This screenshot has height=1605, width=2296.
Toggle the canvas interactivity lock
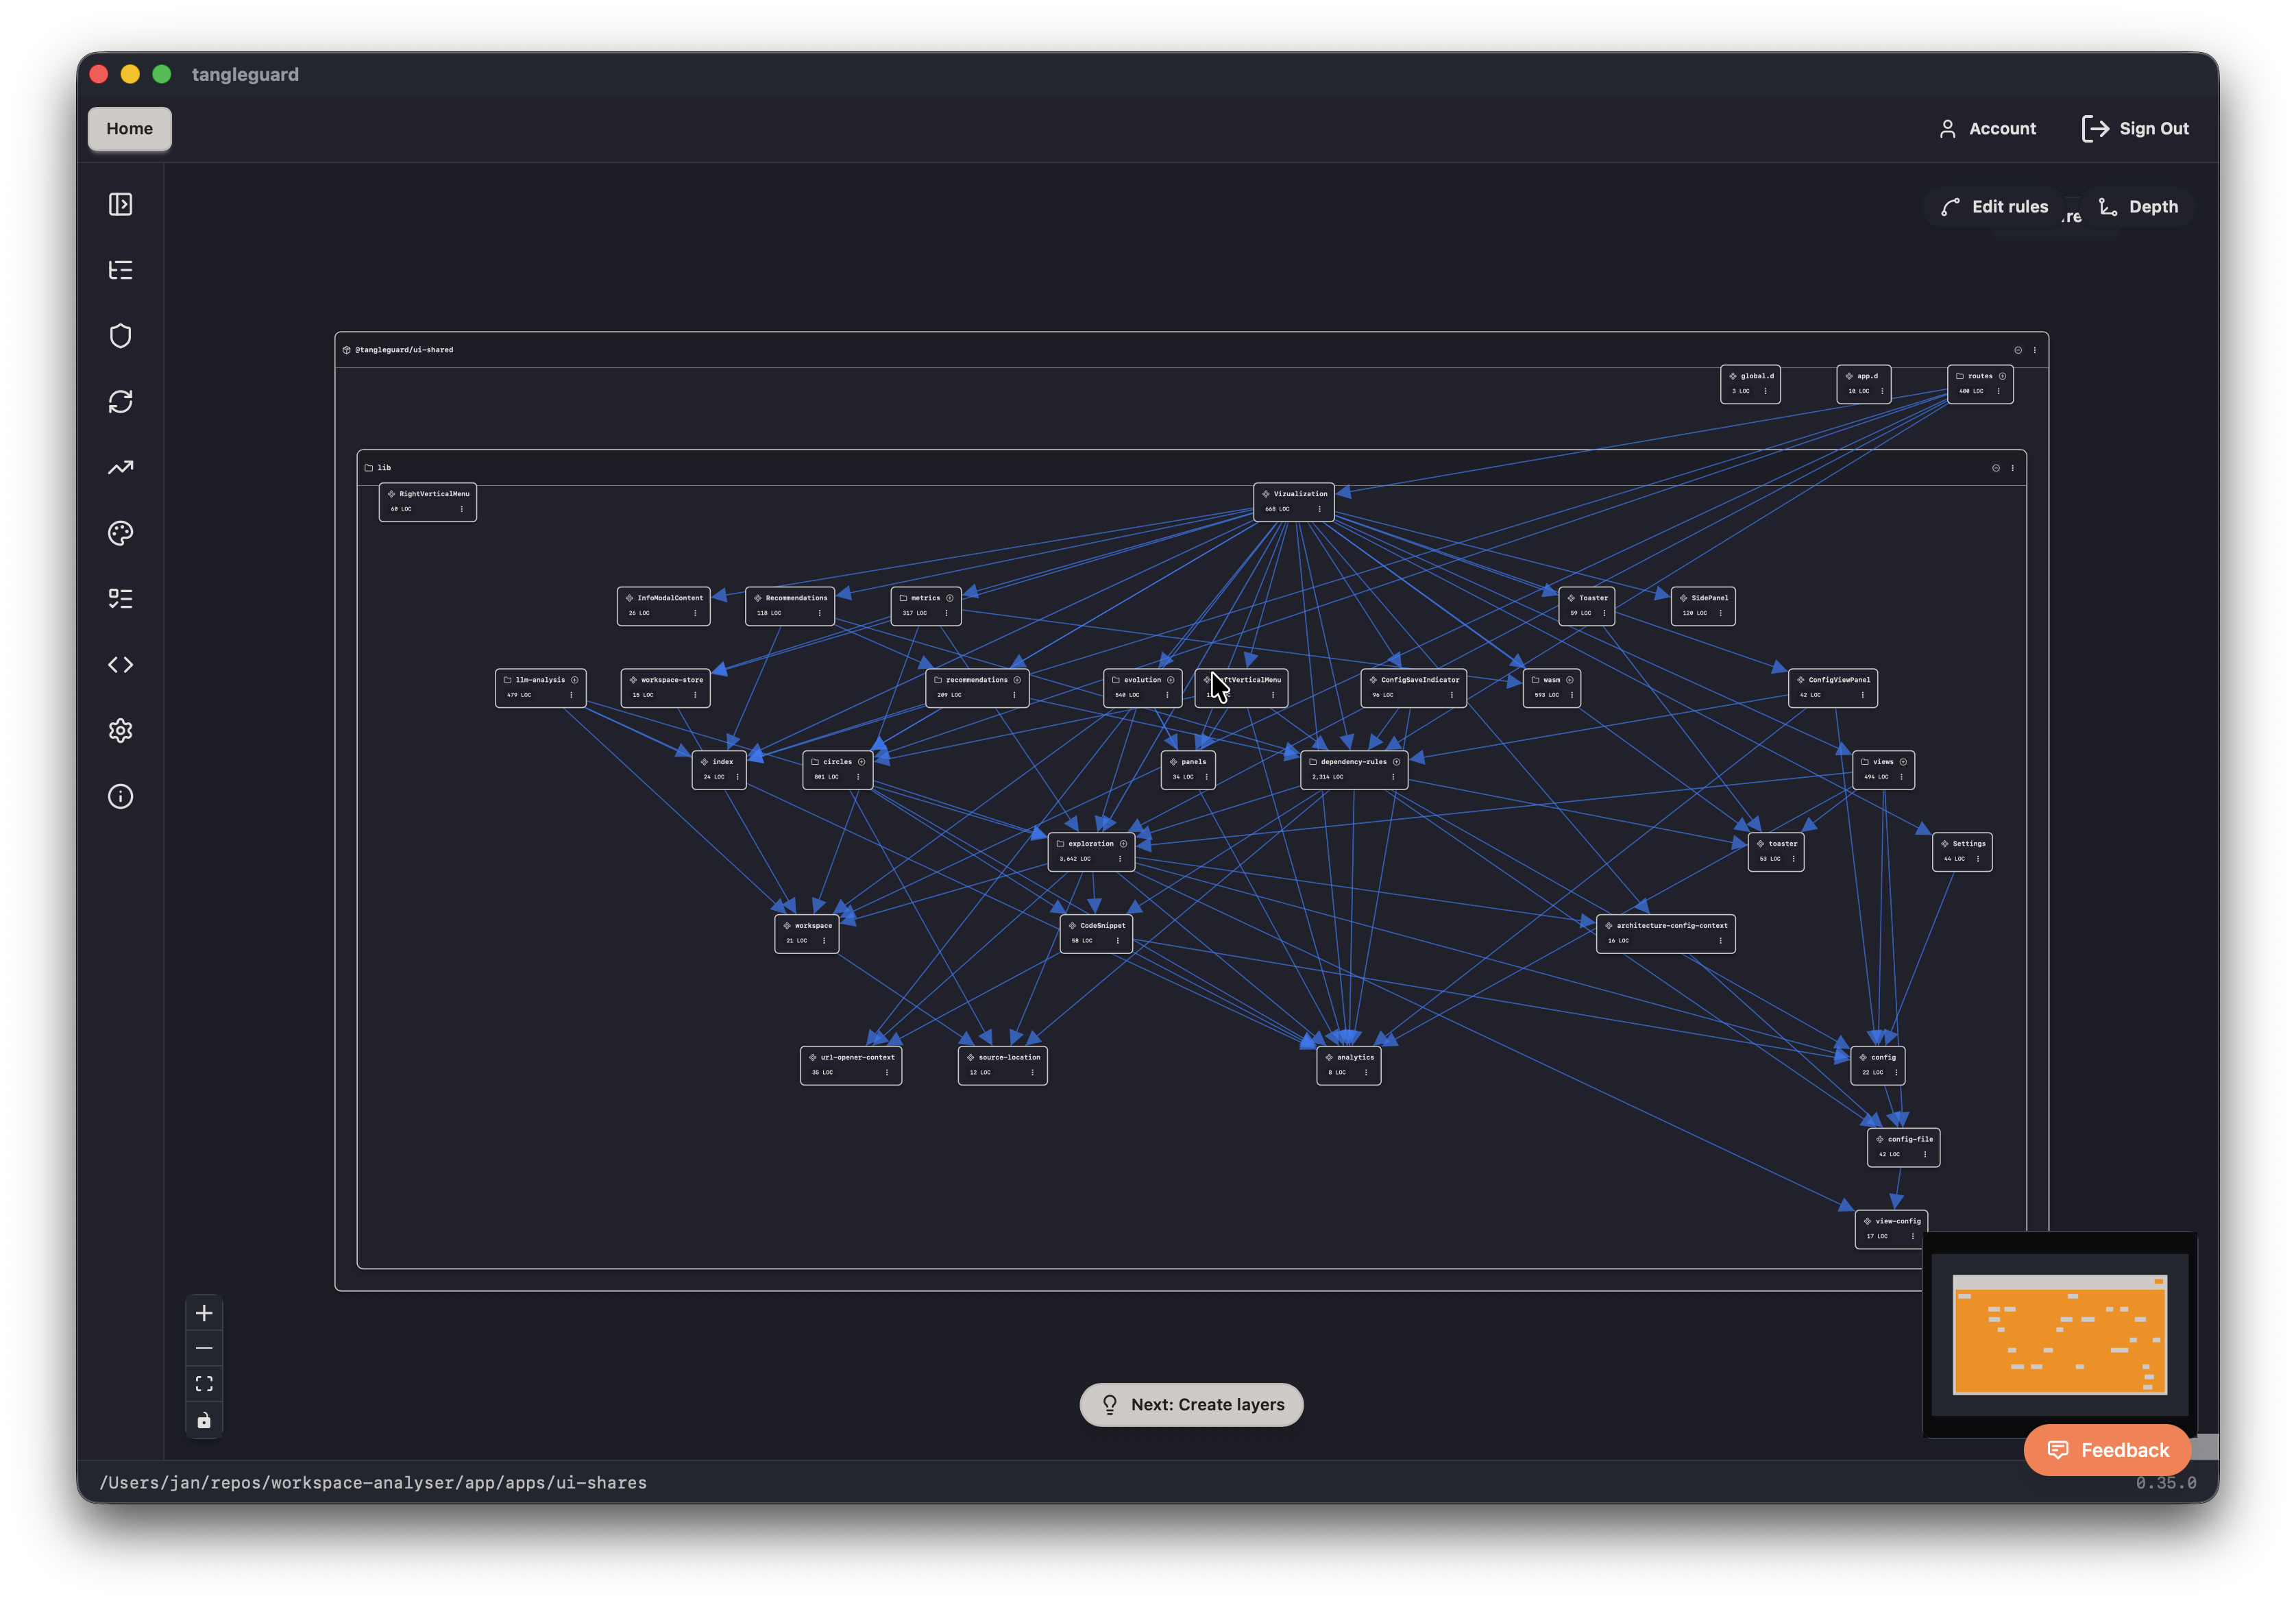(204, 1420)
